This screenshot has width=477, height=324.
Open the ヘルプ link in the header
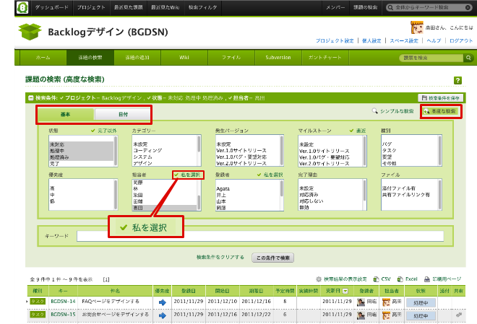(x=434, y=40)
